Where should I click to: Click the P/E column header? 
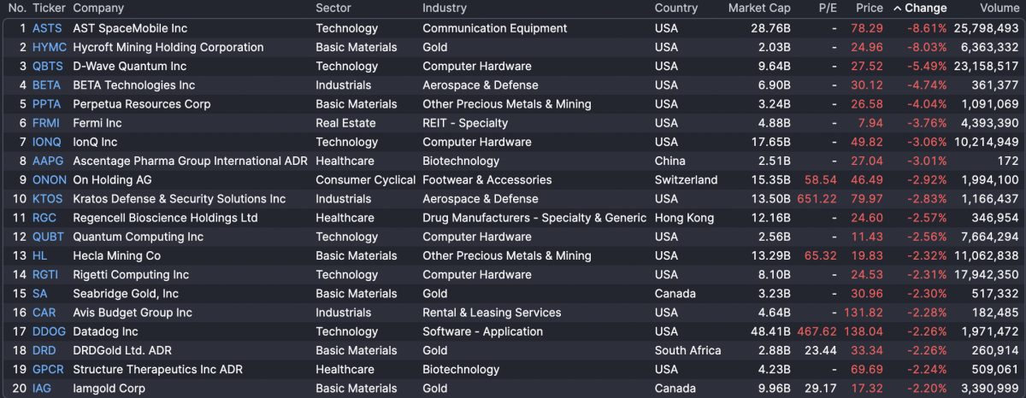click(827, 9)
